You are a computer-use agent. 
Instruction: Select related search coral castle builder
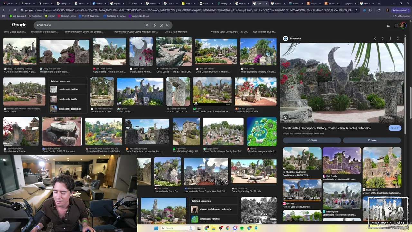pos(68,90)
